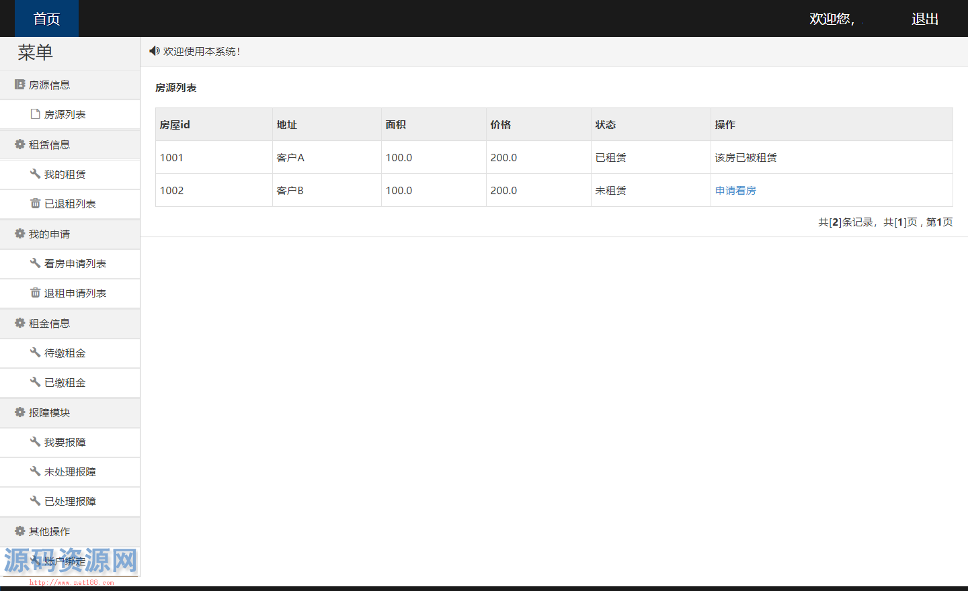Click the gear icon beside 报障模块

coord(19,412)
